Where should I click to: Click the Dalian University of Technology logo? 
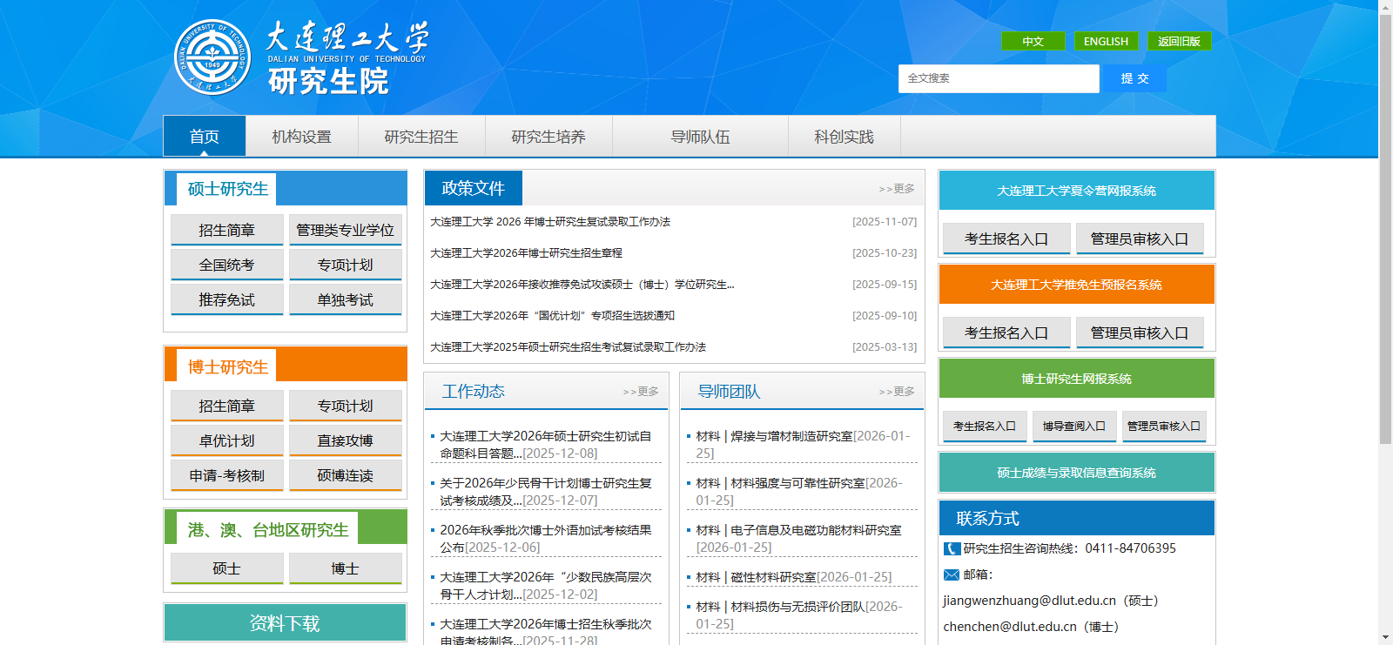click(x=212, y=57)
